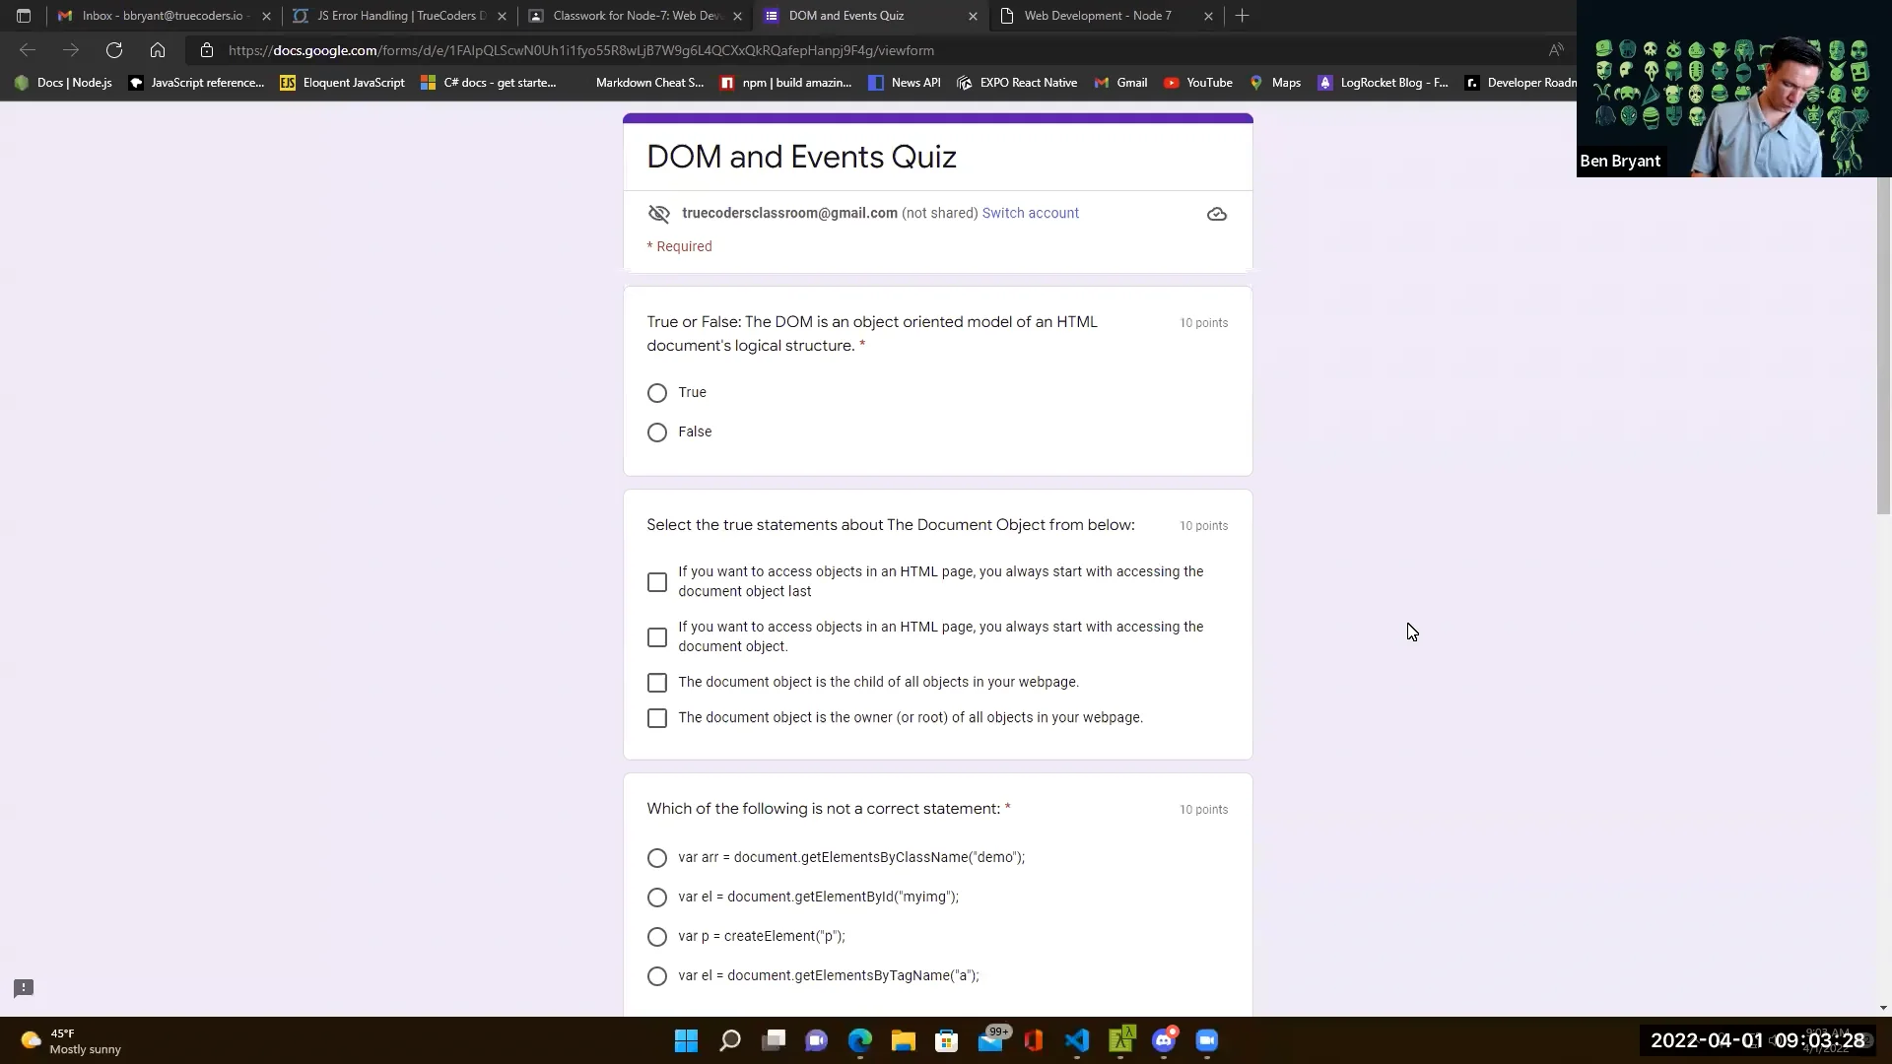This screenshot has width=1892, height=1064.
Task: Open the read aloud menu in the address bar
Action: point(1556,50)
